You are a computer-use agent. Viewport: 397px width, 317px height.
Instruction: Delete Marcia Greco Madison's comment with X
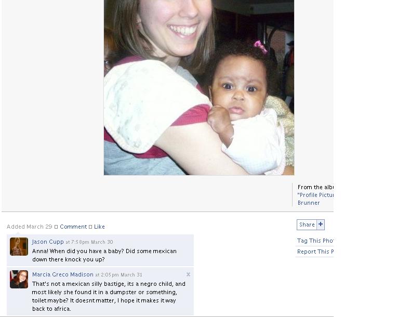pyautogui.click(x=189, y=274)
